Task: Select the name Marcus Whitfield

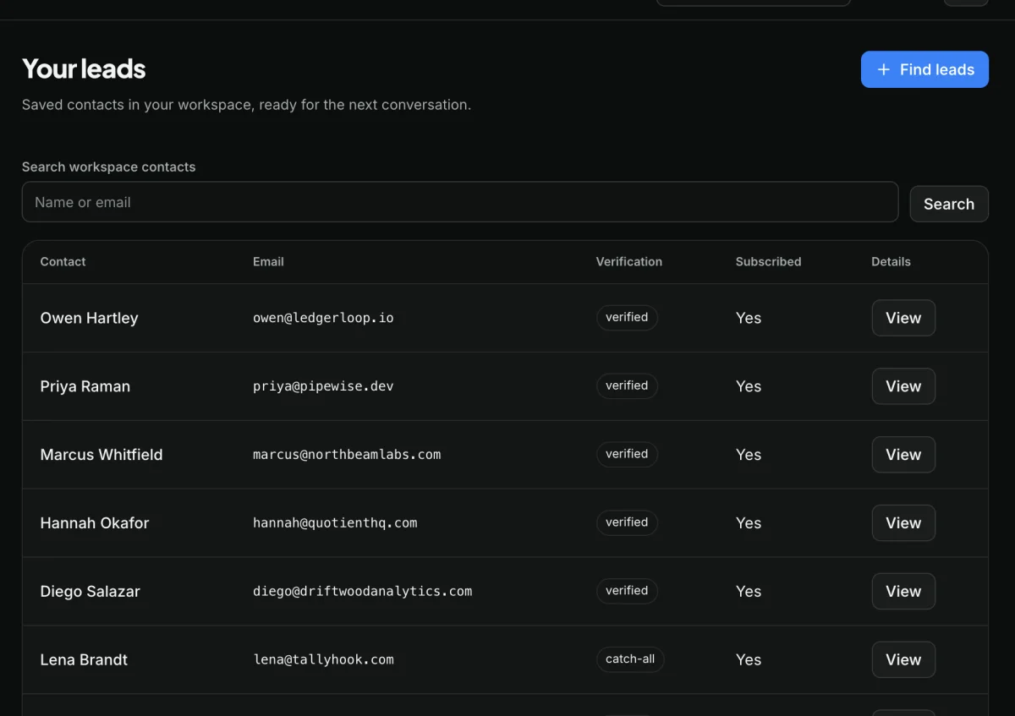Action: tap(101, 455)
